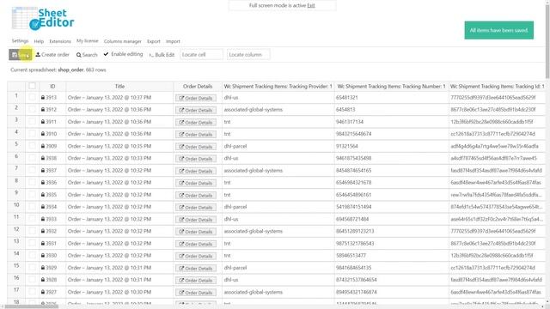Tick the checkbox for order 3912
The width and height of the screenshot is (550, 309).
(33, 110)
